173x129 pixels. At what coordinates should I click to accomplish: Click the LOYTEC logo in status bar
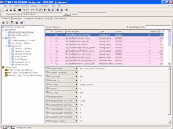pyautogui.click(x=8, y=128)
